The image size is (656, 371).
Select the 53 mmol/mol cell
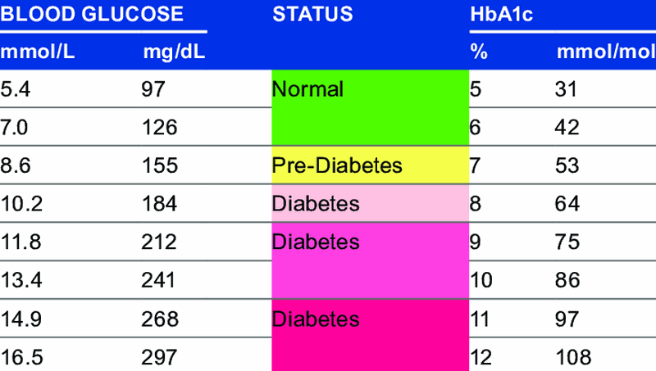(568, 165)
